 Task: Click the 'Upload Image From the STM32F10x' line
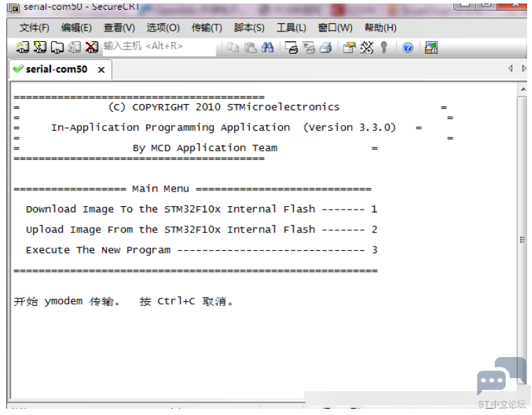pos(202,230)
